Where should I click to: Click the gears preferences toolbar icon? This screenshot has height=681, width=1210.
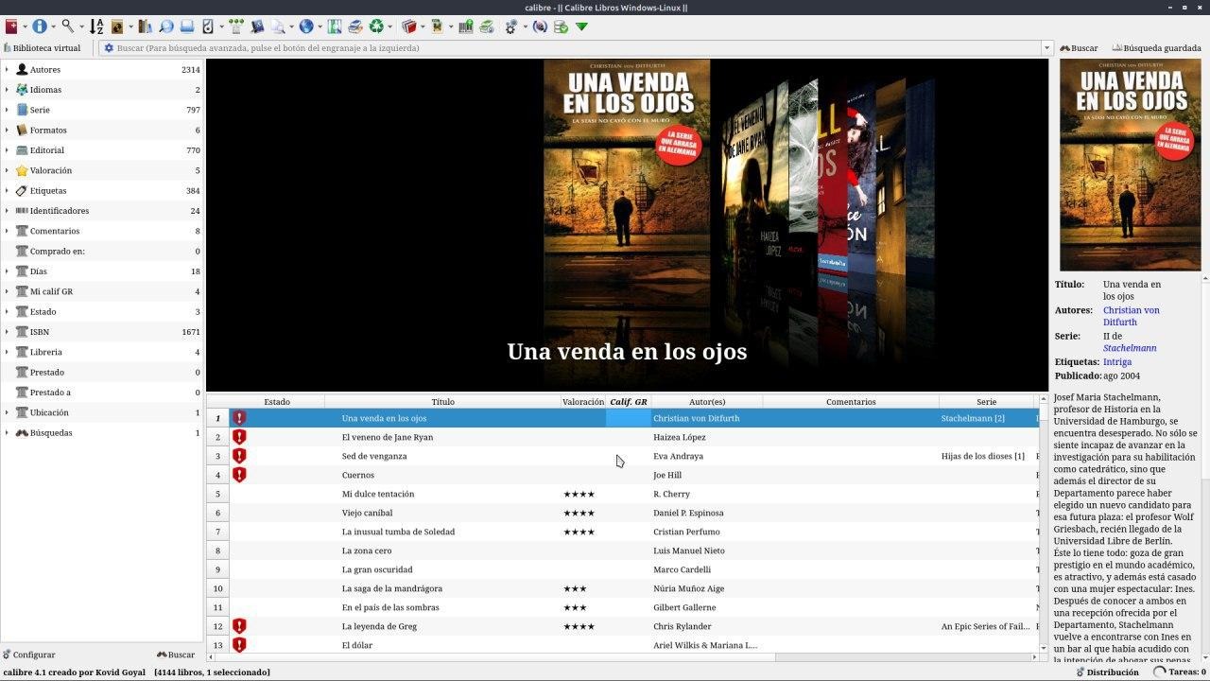point(510,26)
